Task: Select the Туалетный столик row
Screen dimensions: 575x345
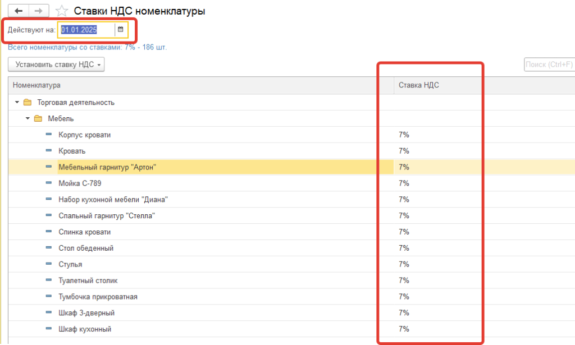Action: (88, 280)
